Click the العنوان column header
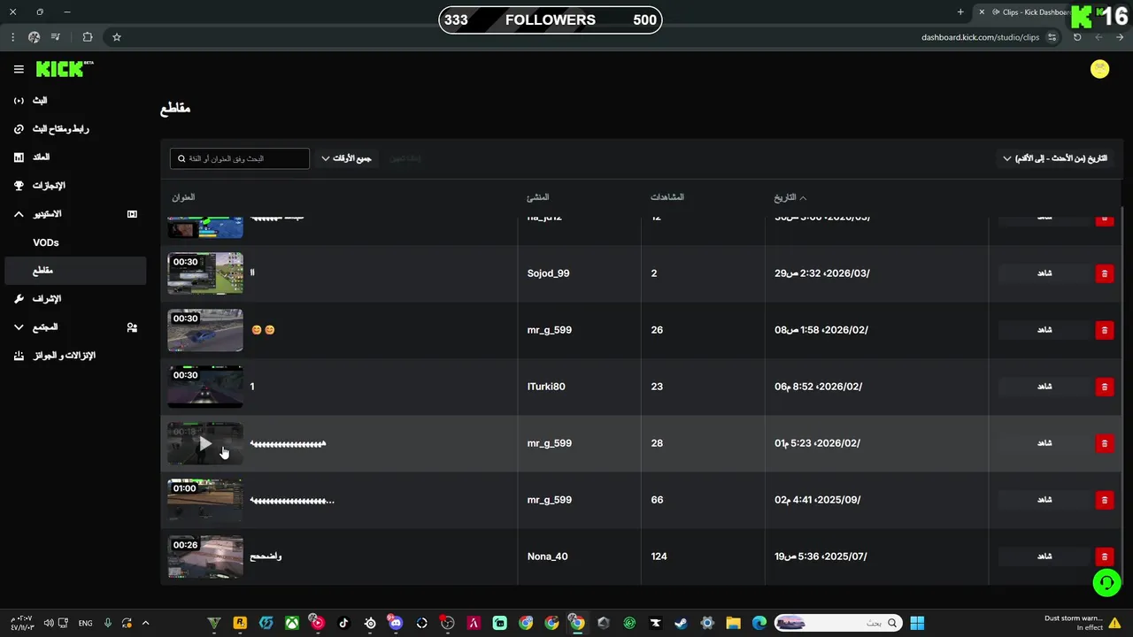This screenshot has width=1133, height=637. (183, 197)
